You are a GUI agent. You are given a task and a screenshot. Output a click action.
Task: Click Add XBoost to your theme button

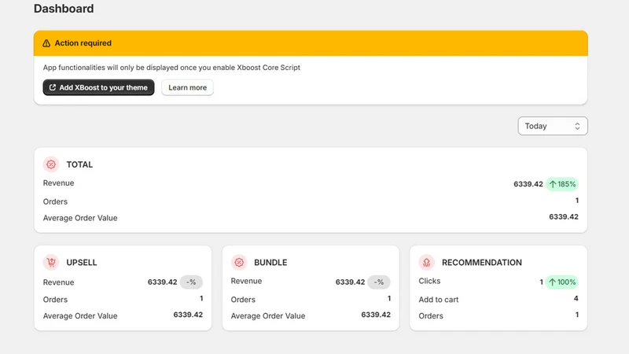click(99, 87)
